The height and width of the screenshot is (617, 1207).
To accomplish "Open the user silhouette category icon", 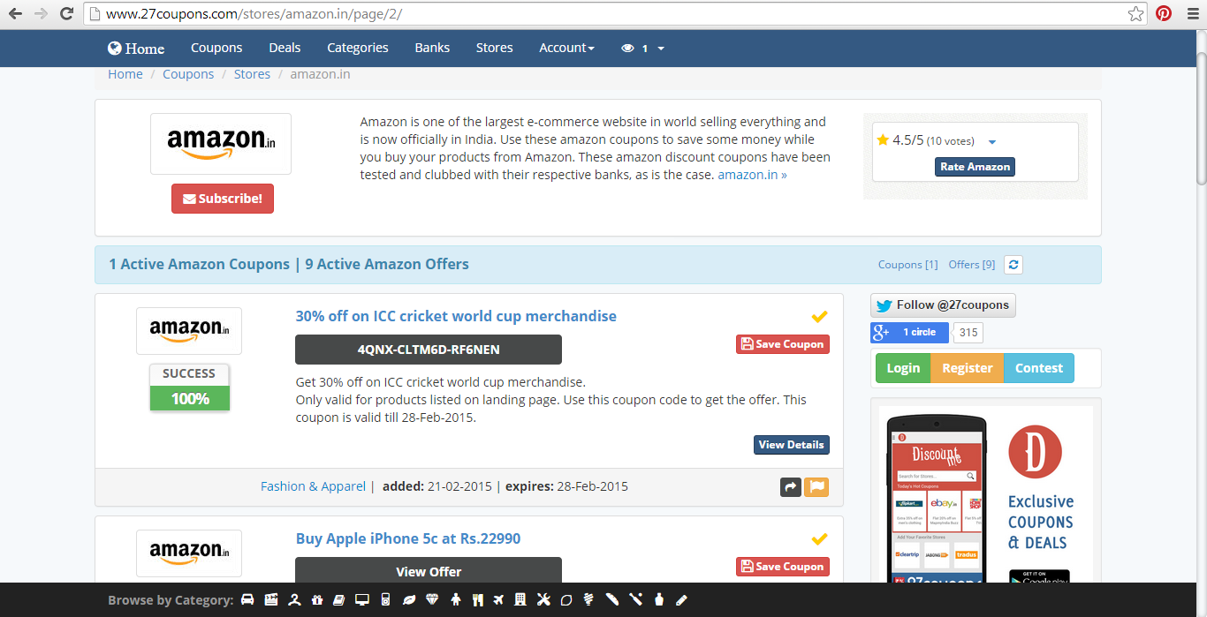I will pos(294,599).
